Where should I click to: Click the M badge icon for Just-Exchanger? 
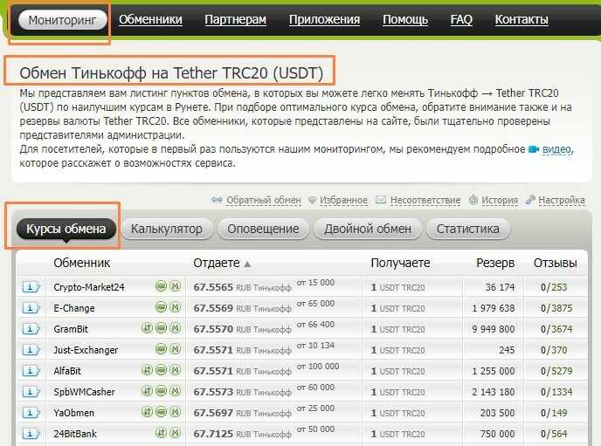[176, 349]
